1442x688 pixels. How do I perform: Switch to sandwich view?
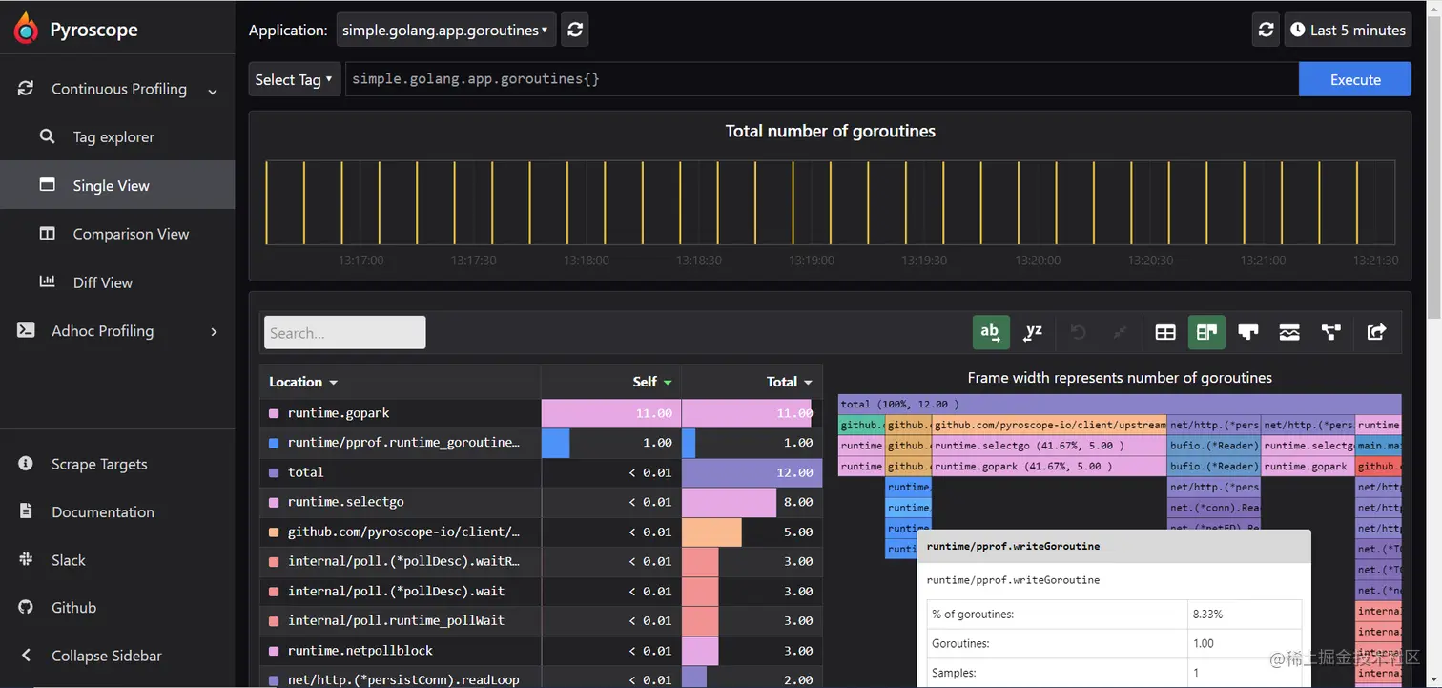coord(1289,332)
